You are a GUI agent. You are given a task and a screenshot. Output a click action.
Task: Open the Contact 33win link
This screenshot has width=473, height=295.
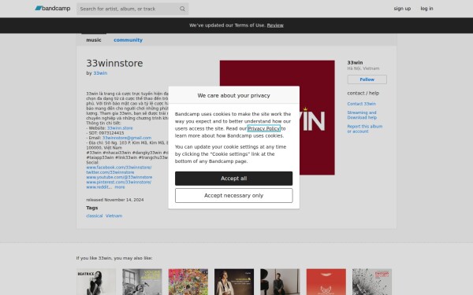click(x=361, y=104)
